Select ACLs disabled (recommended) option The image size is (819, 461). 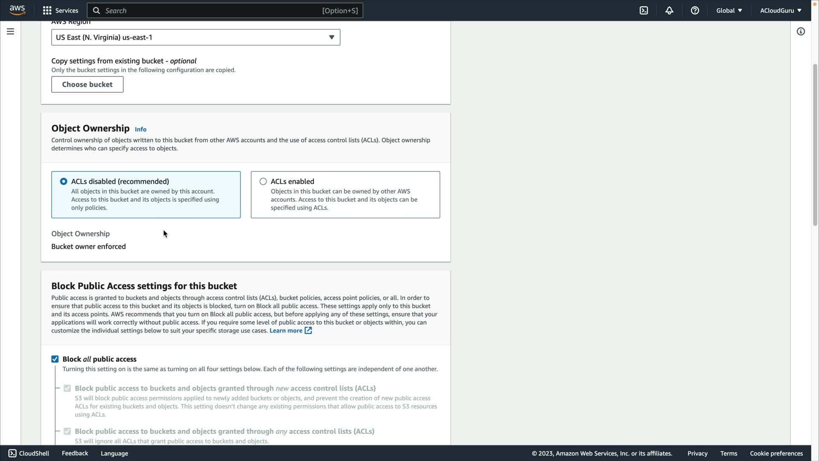tap(64, 181)
